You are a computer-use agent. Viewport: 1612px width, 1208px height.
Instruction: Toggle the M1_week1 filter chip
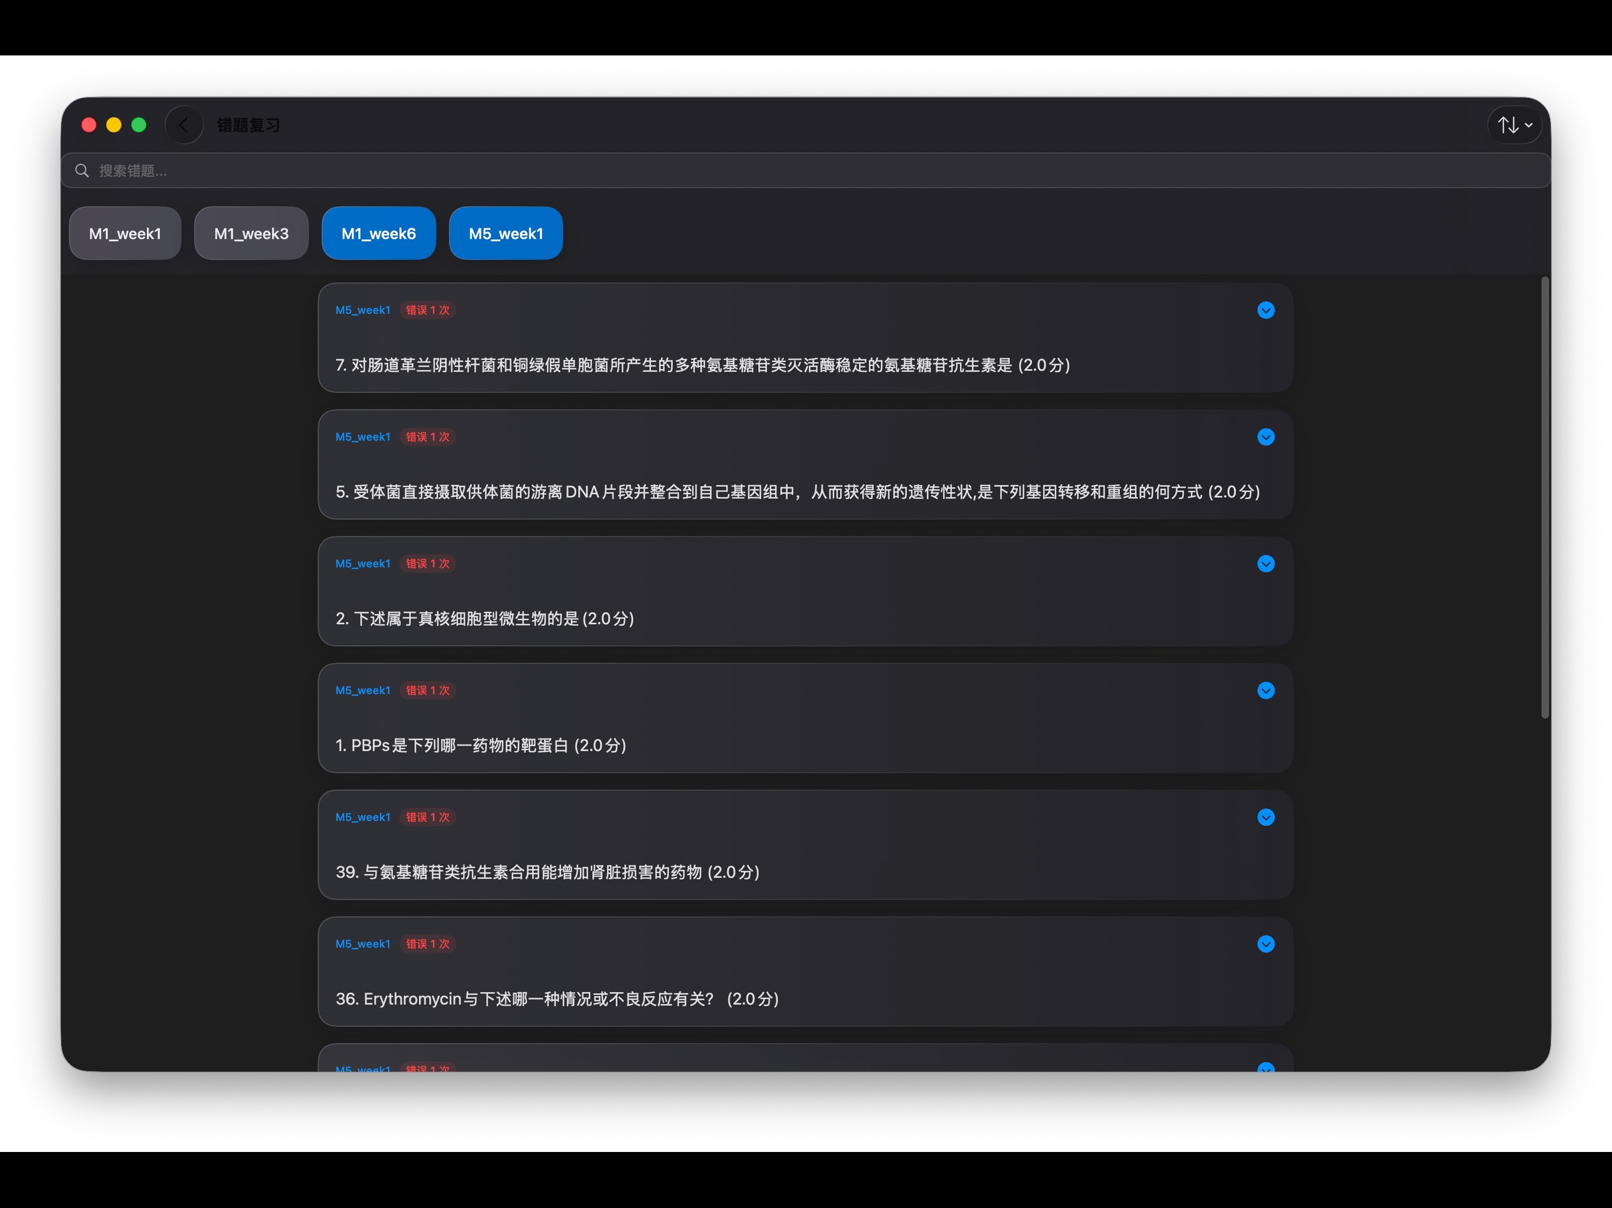[125, 233]
